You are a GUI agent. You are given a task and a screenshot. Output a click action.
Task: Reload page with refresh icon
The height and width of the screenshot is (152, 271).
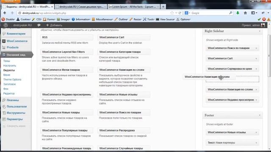[x=180, y=13]
